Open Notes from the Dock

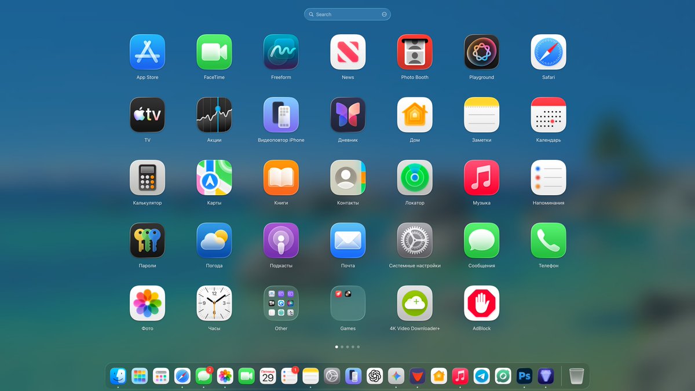coord(310,376)
